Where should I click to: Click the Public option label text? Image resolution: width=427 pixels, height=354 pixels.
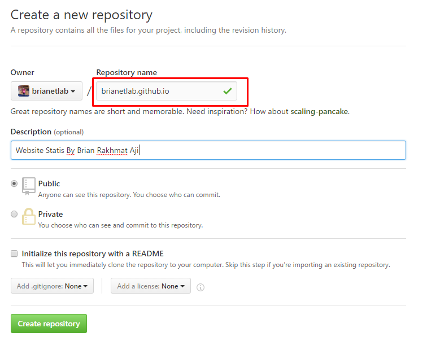tap(49, 184)
